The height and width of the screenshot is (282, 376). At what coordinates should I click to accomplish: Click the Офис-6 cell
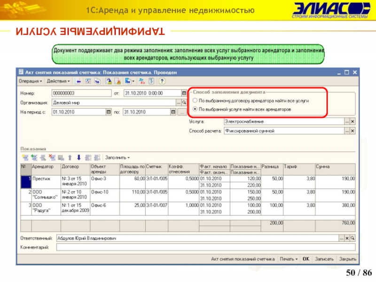(105, 208)
